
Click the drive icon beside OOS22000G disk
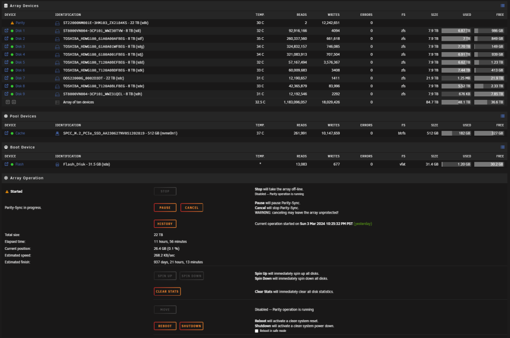tap(57, 79)
